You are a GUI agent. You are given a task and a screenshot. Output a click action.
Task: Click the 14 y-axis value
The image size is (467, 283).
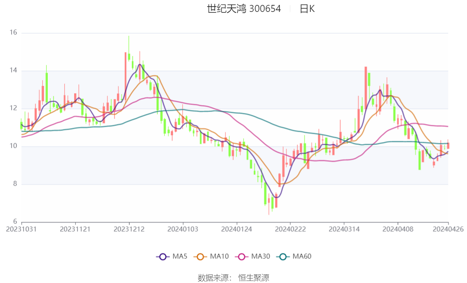14,70
